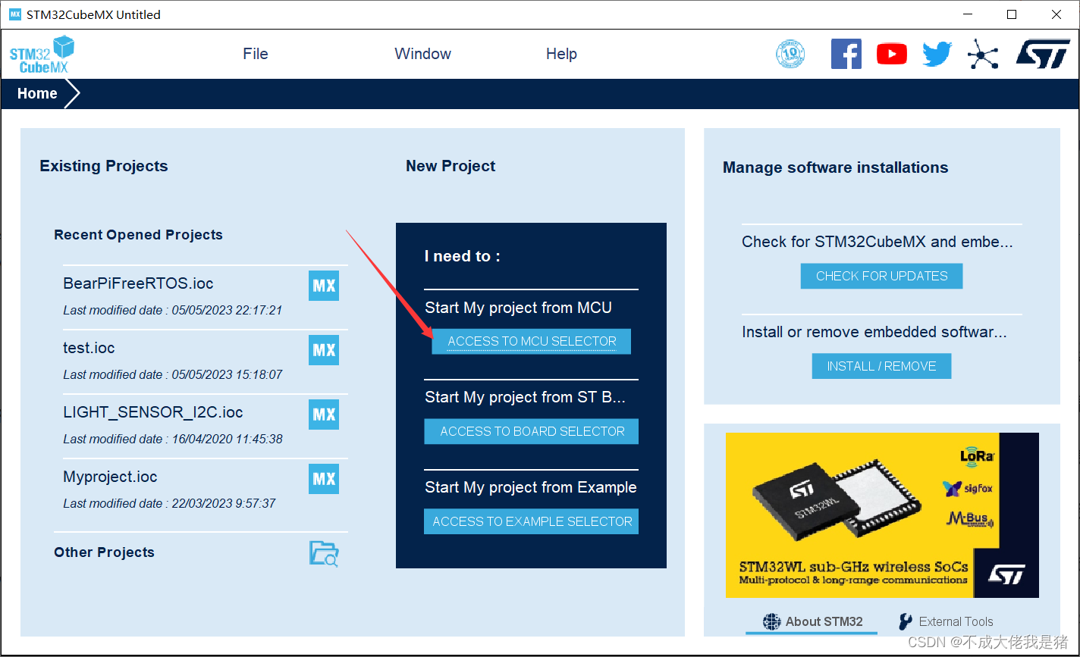
Task: Click MX icon beside test.ioc
Action: [x=324, y=350]
